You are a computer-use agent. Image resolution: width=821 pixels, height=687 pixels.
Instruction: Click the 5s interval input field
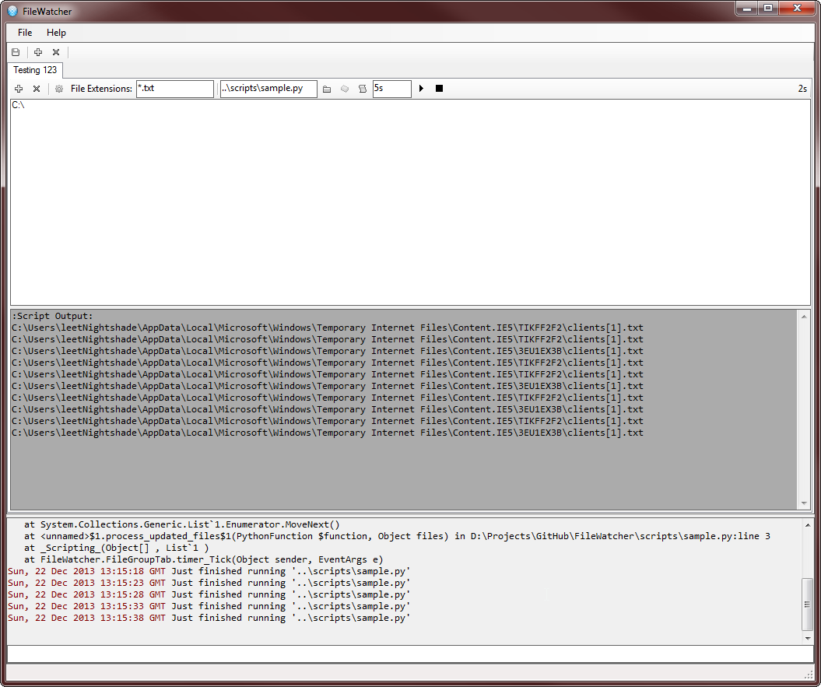coord(391,89)
